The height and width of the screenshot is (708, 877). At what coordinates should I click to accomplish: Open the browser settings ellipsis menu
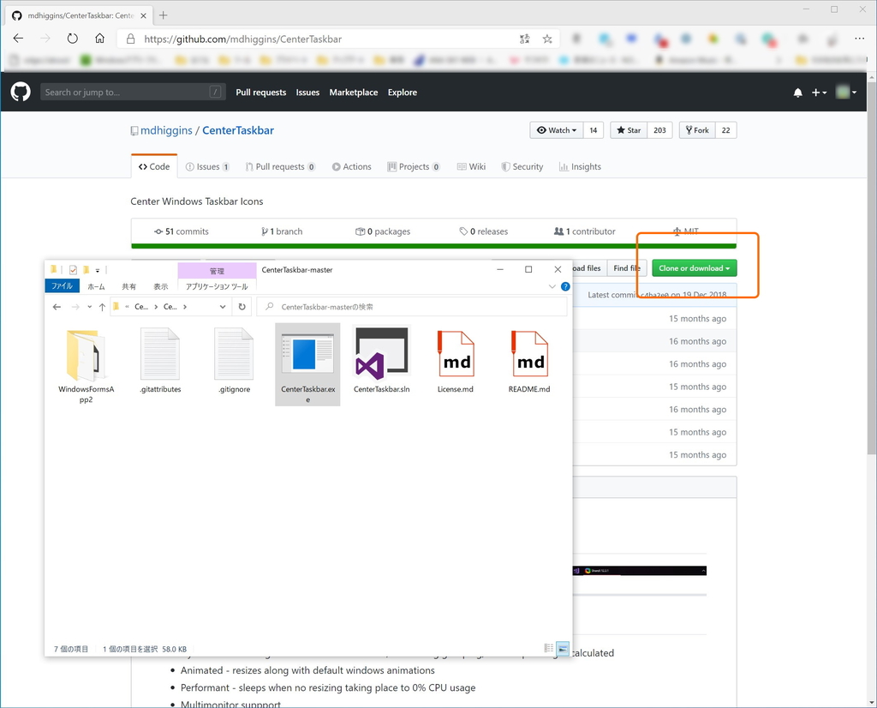click(859, 39)
